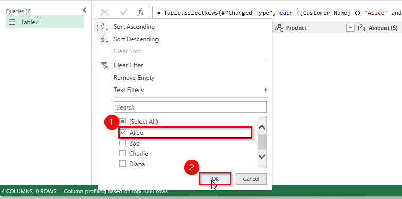Click the formula bar confirm checkmark icon
This screenshot has height=199, width=402.
point(124,12)
